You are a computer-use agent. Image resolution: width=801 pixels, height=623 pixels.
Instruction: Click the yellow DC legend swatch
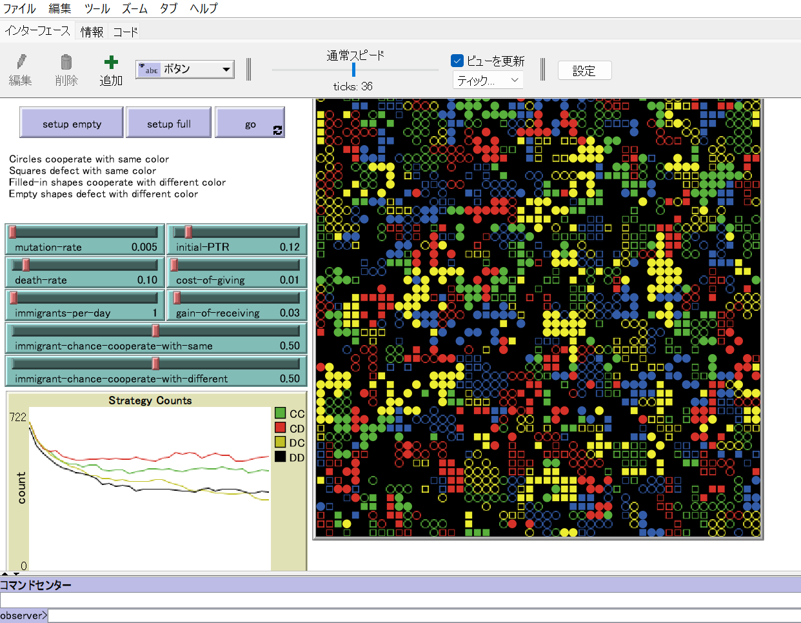(x=280, y=442)
